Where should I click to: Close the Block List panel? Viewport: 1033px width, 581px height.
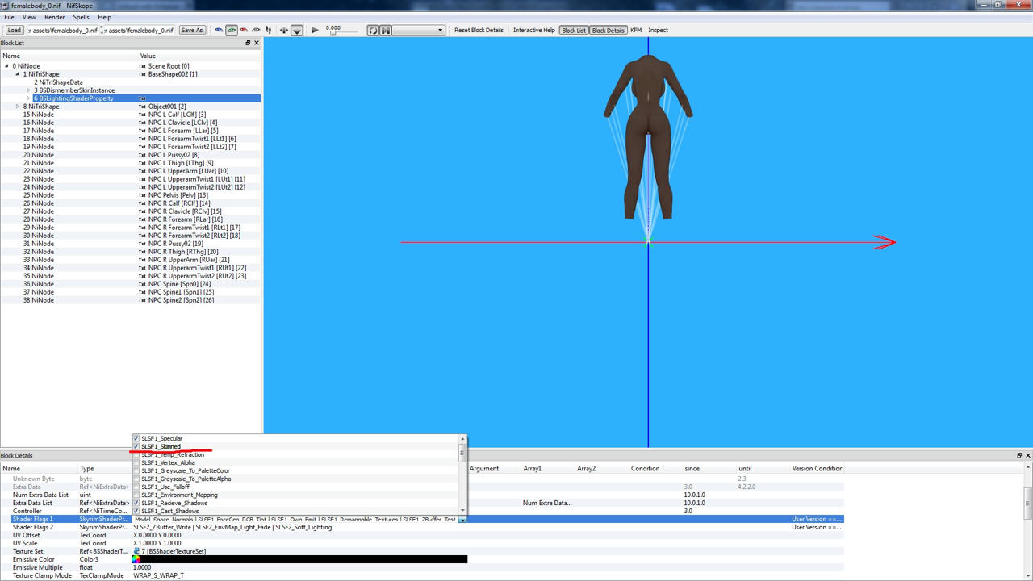257,43
